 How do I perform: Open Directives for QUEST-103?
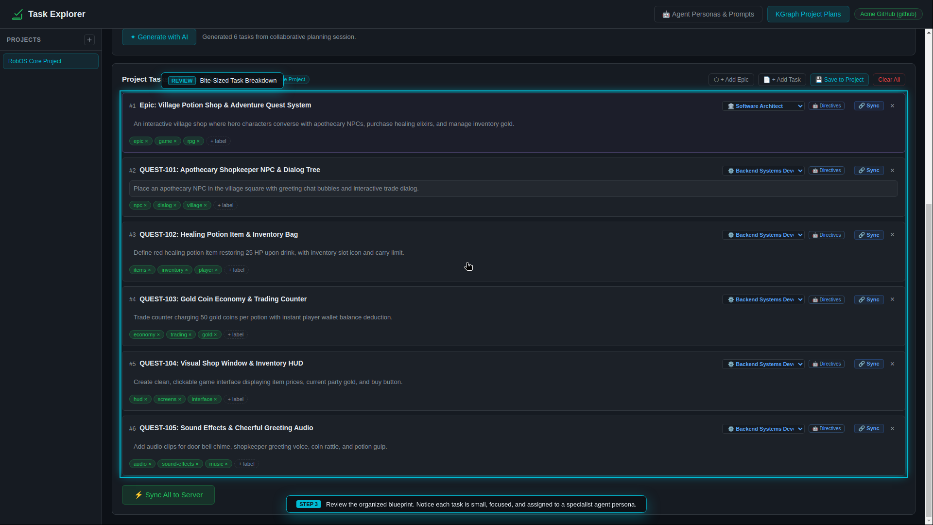click(x=827, y=300)
